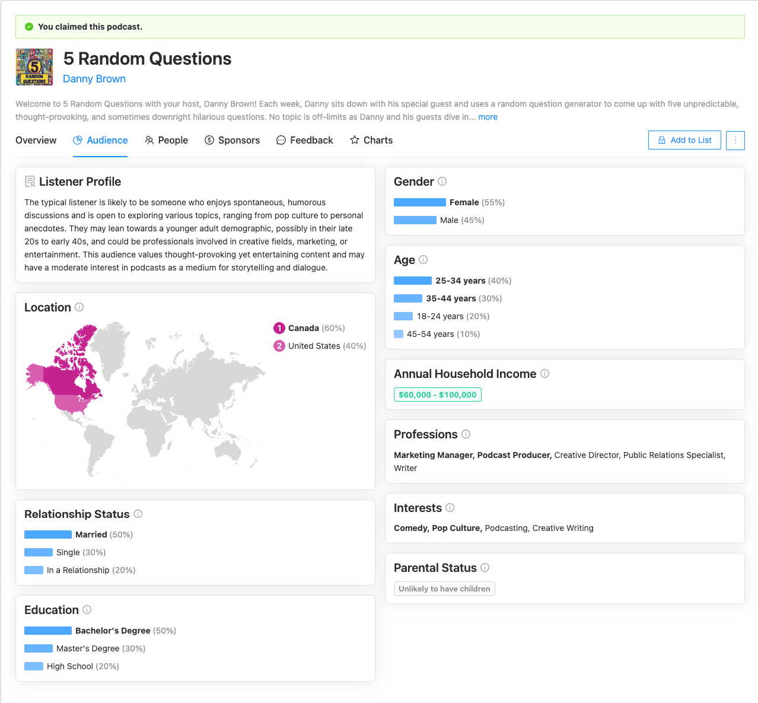
Task: Click the Listener Profile document icon
Action: [x=30, y=182]
